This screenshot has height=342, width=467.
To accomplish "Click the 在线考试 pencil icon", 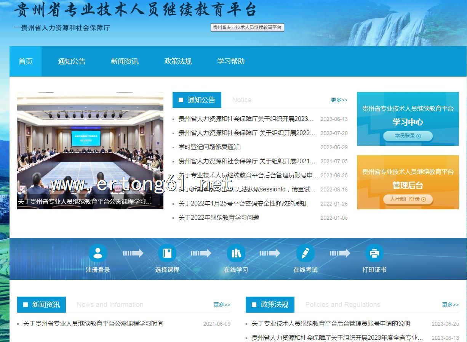I will pos(305,253).
